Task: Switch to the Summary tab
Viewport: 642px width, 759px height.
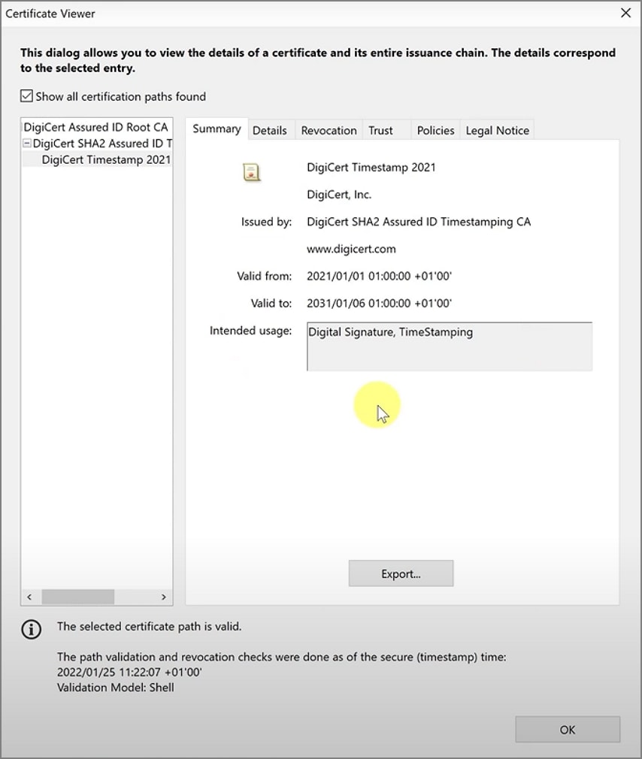Action: pyautogui.click(x=217, y=129)
